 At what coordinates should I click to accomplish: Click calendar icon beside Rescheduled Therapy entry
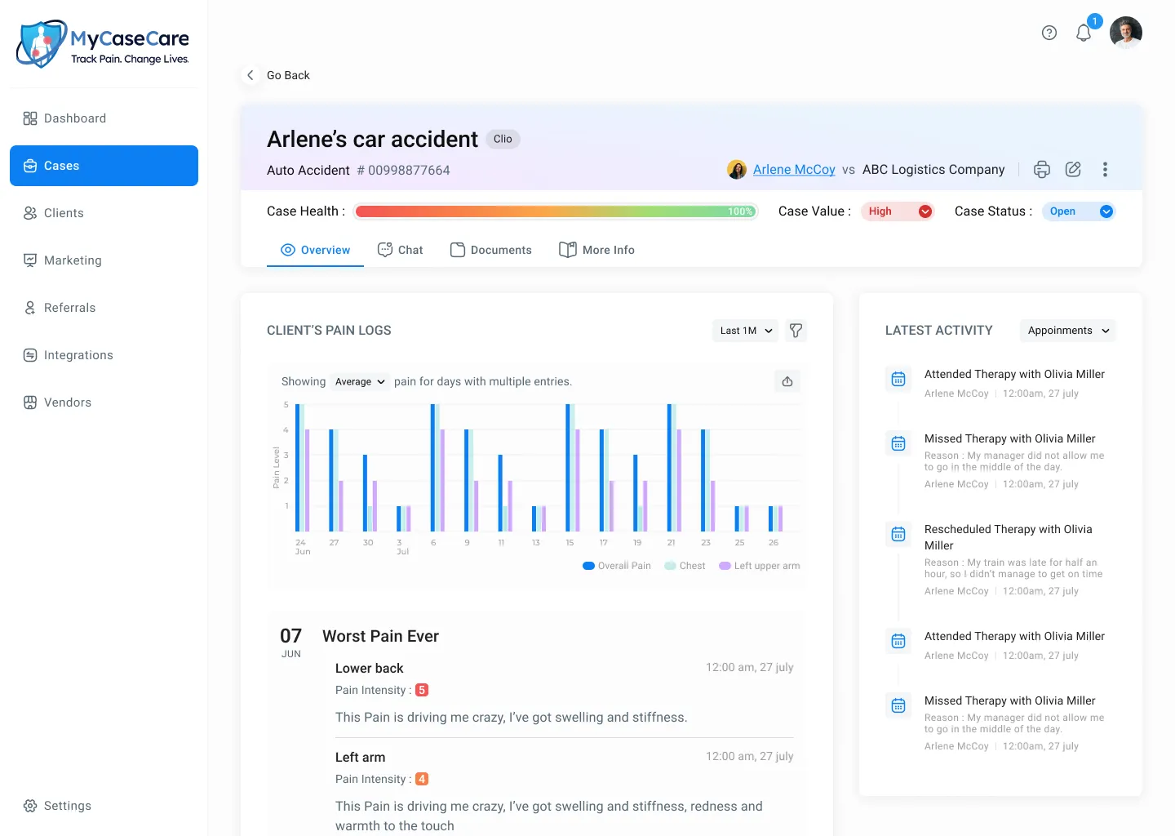898,534
